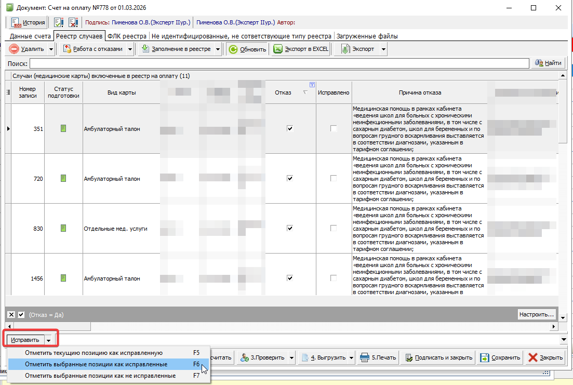This screenshot has width=573, height=385.
Task: Uncheck the Отказ box for record 830
Action: click(x=290, y=228)
